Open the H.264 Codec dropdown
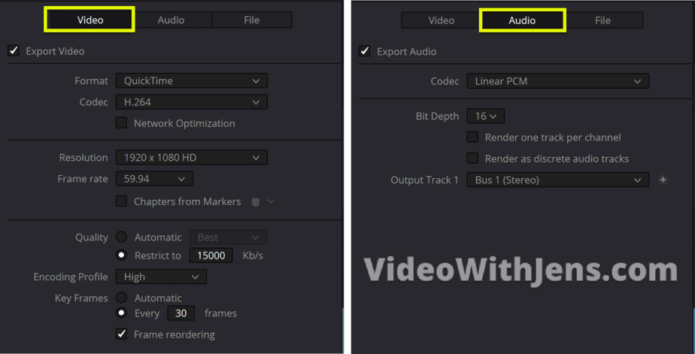 click(x=192, y=102)
